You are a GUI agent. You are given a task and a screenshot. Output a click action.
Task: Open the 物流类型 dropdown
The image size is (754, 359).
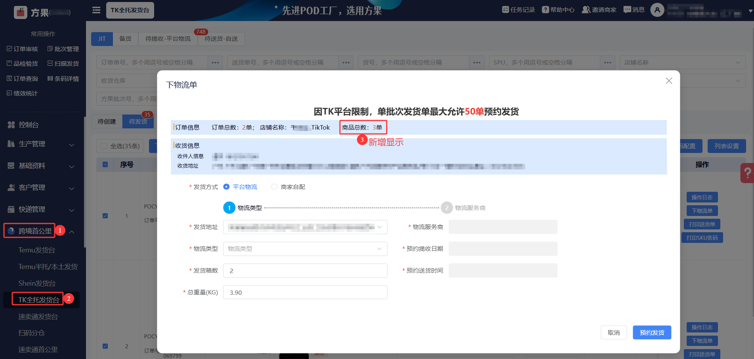[x=305, y=249]
